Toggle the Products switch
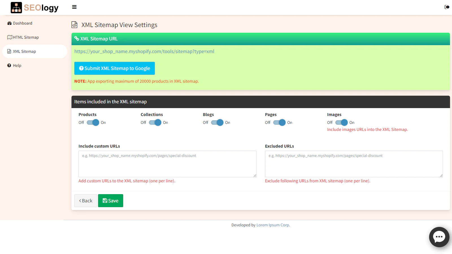Screen dimensions: 452x254 93,122
